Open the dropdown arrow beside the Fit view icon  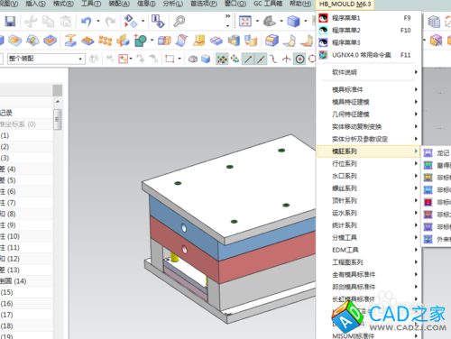pos(257,22)
